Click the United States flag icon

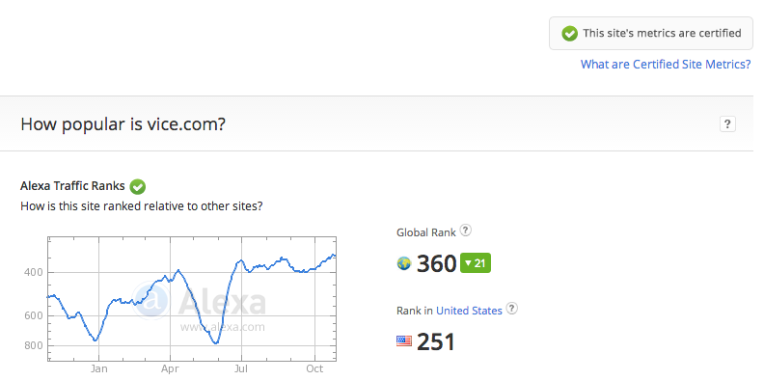404,341
